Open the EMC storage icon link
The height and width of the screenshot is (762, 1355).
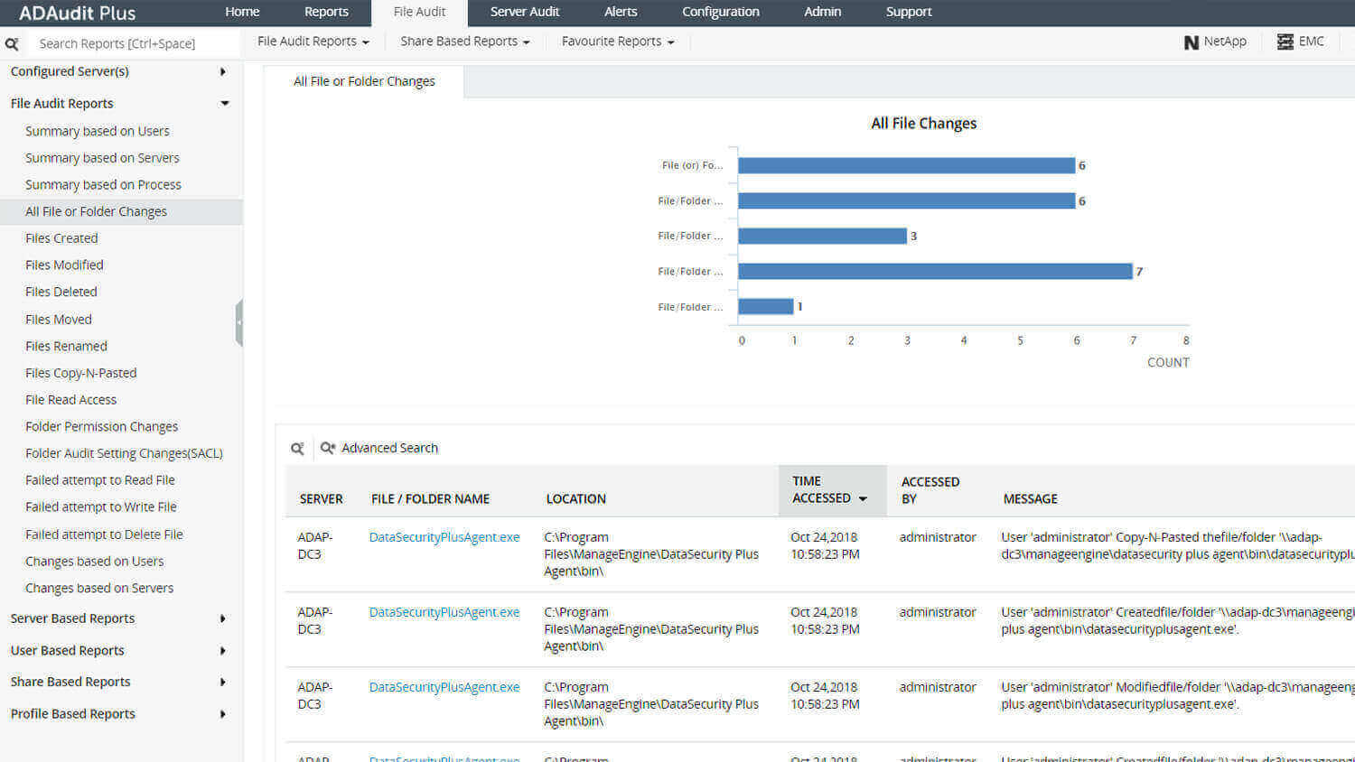click(x=1300, y=42)
